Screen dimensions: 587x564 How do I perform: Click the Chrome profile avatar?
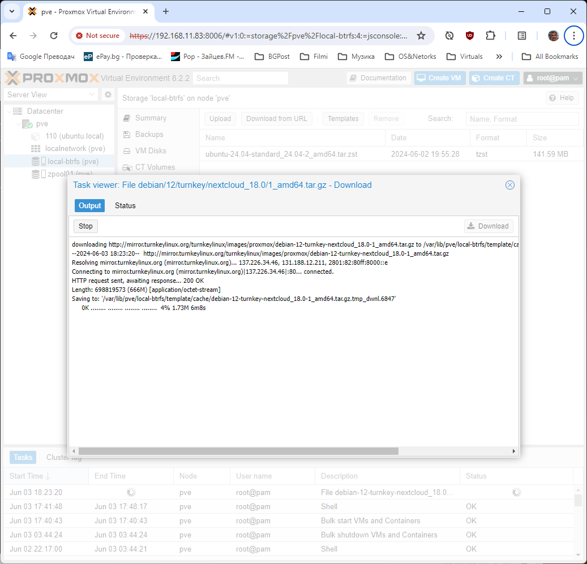[x=553, y=36]
